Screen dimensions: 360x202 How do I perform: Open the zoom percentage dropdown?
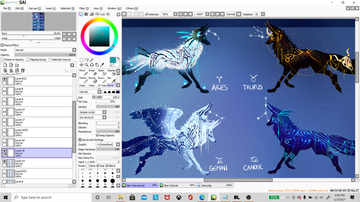tap(175, 14)
